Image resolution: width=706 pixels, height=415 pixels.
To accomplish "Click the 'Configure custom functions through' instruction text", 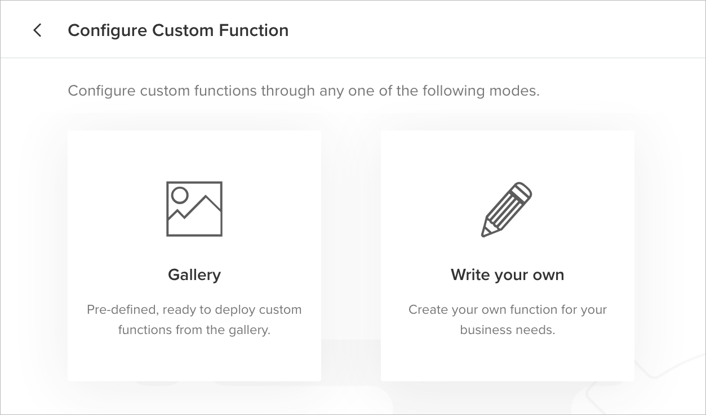I will click(304, 91).
